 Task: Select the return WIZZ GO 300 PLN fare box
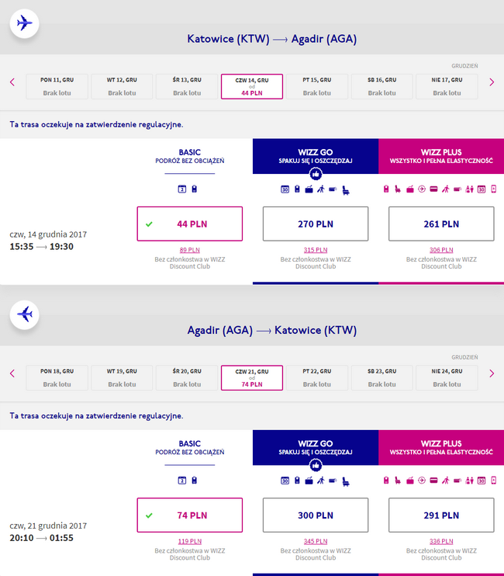(x=316, y=515)
